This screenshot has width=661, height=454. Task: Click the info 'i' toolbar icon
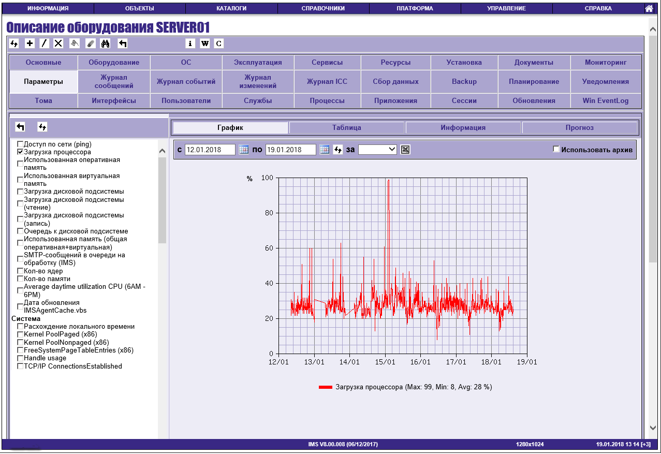(190, 43)
